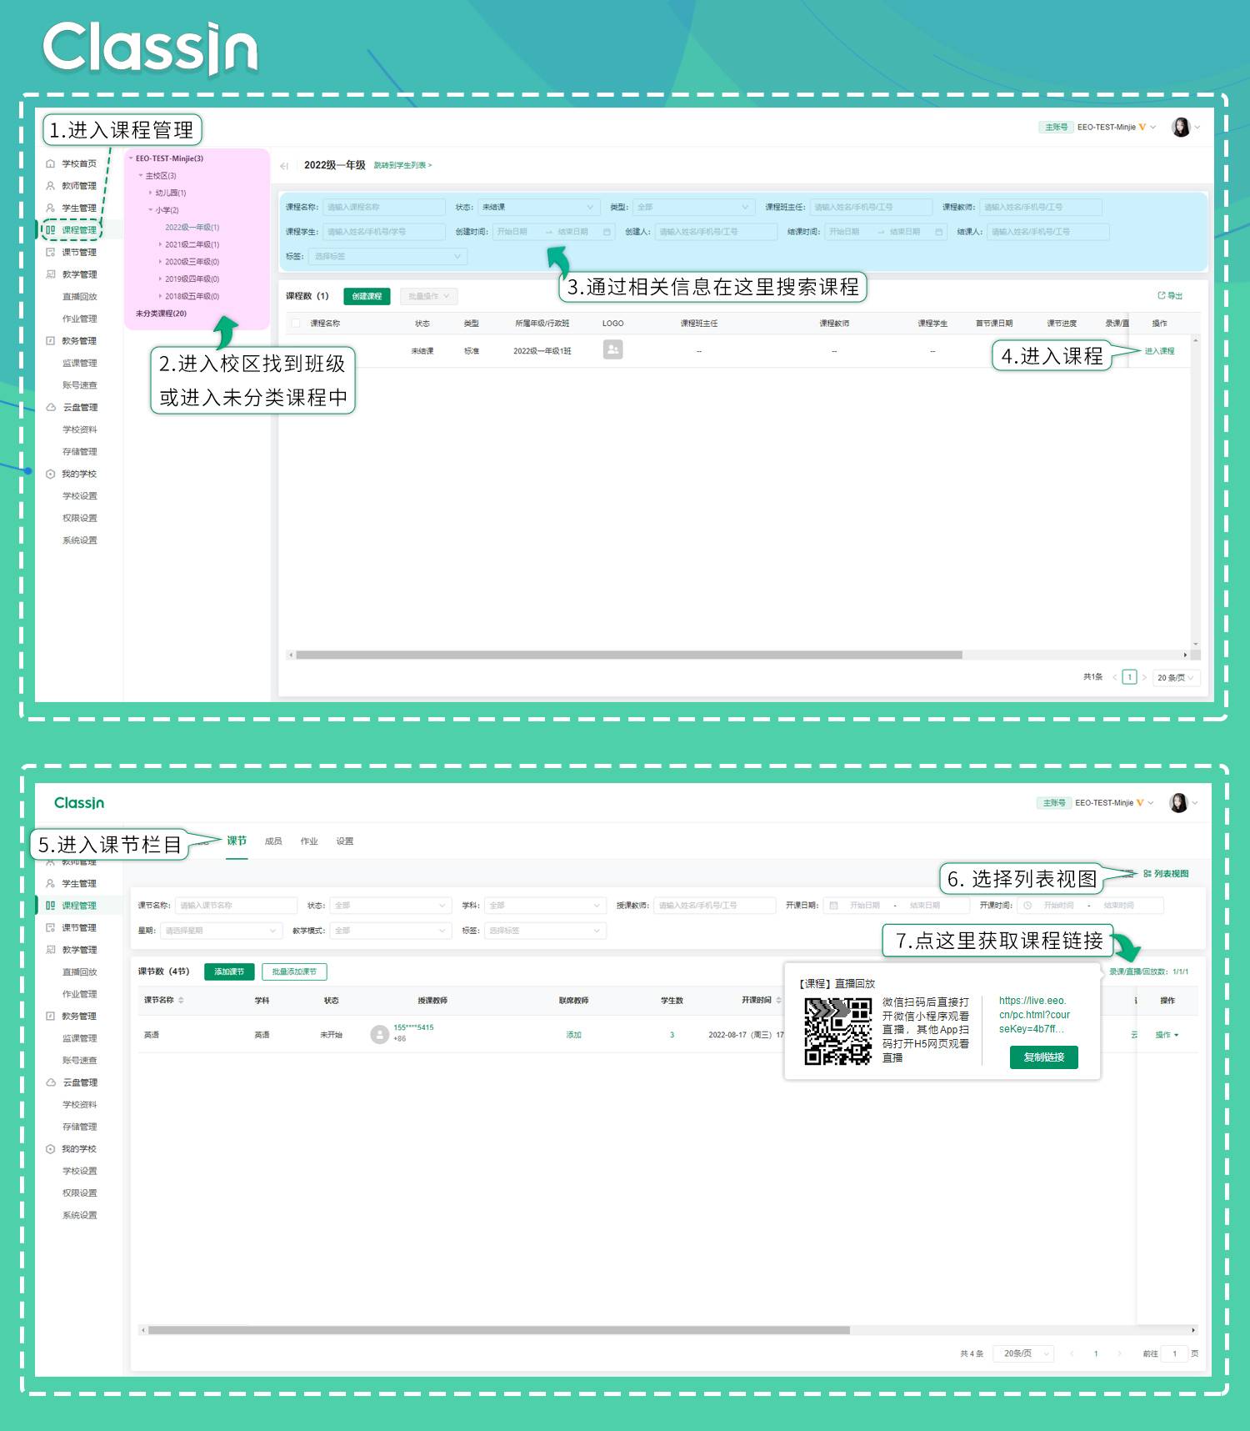Screen dimensions: 1250x1431
Task: Click the collapse-tree arrow icon beside 2022级一年级
Action: (x=284, y=166)
